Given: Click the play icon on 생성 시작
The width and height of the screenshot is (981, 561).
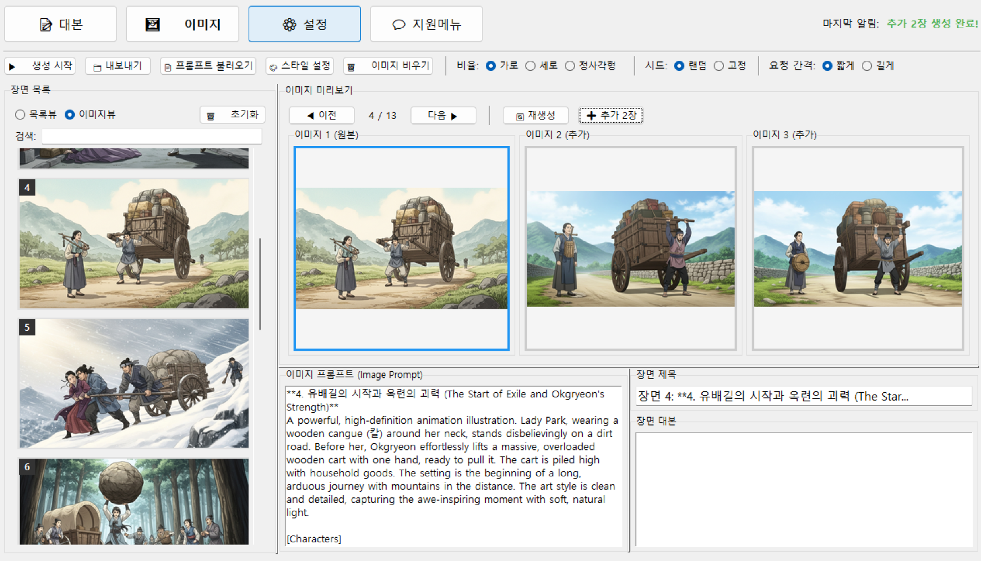Looking at the screenshot, I should pos(12,66).
